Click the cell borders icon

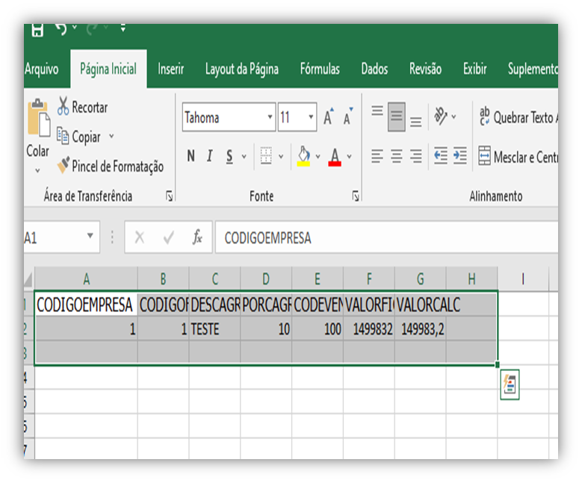coord(266,156)
